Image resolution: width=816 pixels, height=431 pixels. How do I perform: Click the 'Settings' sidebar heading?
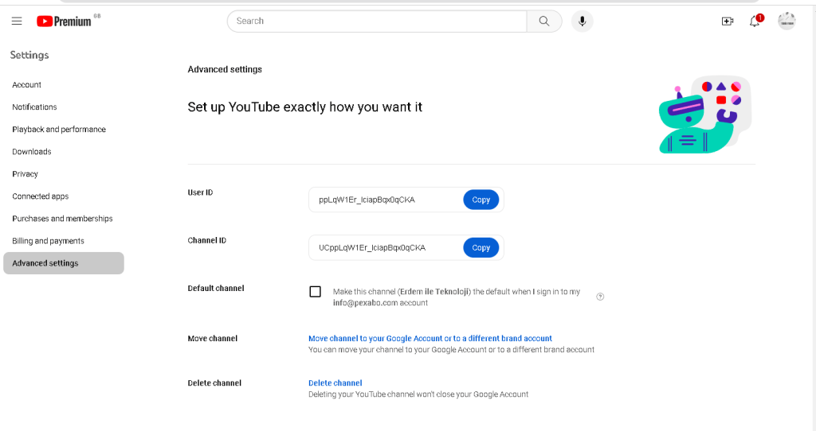point(29,55)
